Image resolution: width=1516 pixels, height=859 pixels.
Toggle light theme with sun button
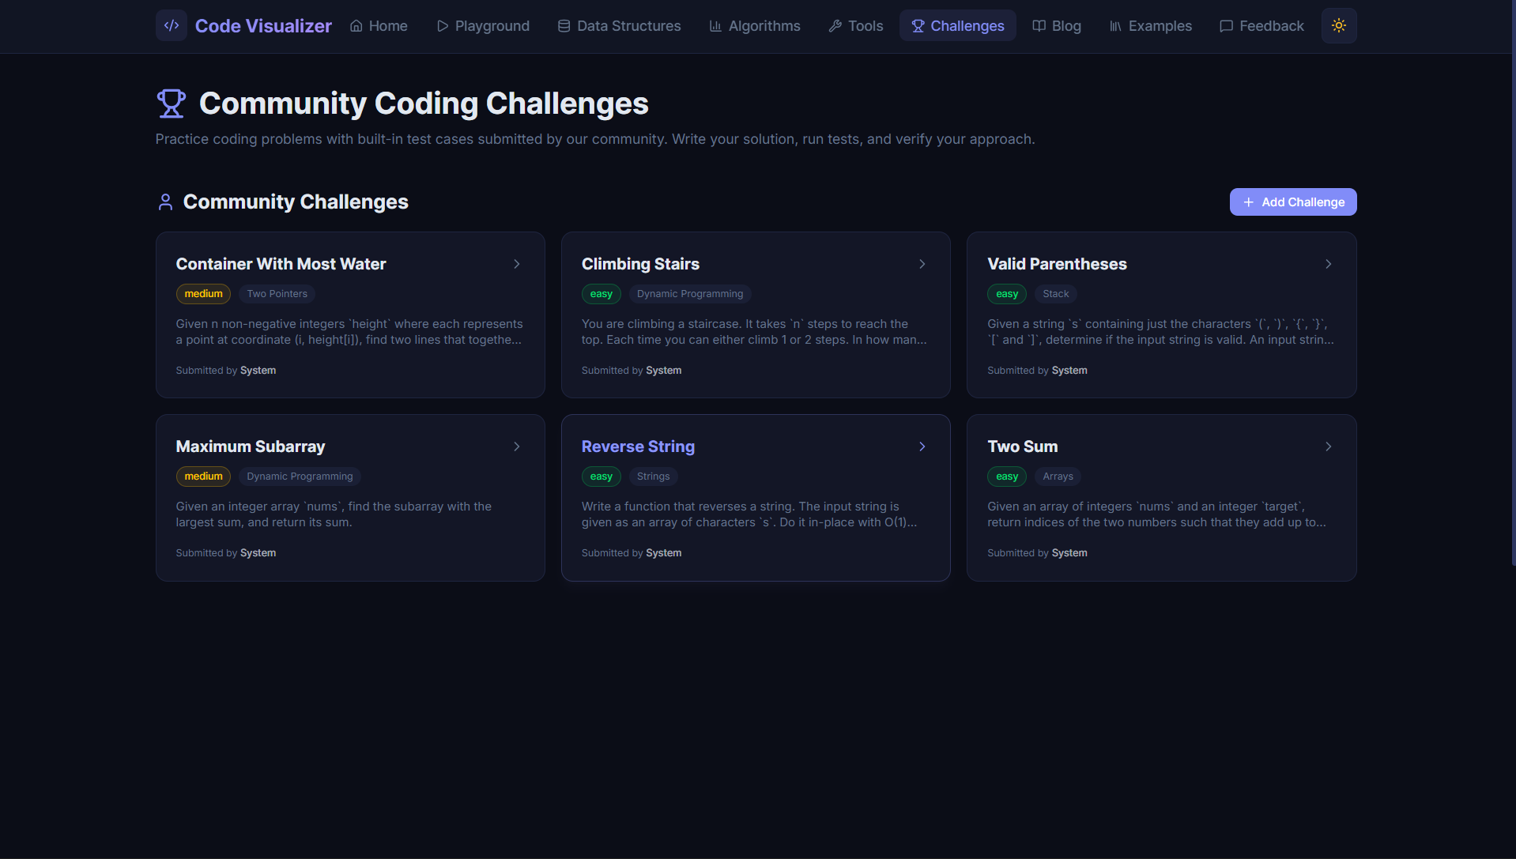(1339, 25)
